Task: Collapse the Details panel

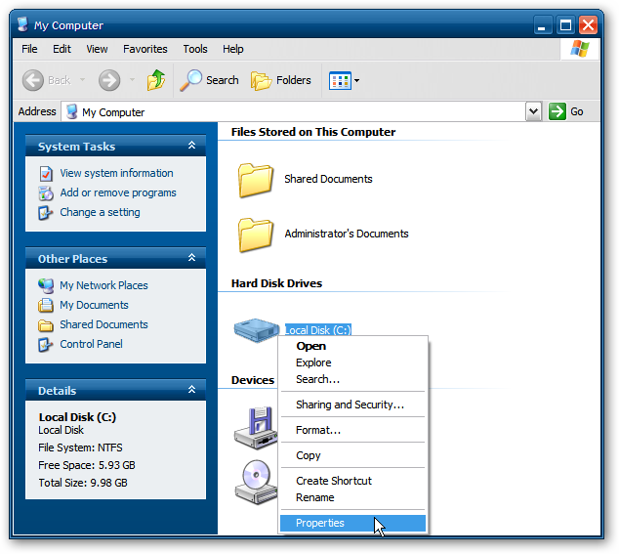Action: click(x=192, y=390)
